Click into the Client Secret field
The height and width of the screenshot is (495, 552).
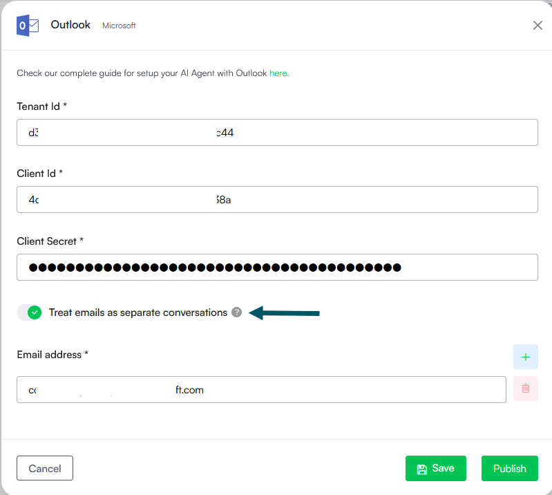tap(277, 267)
